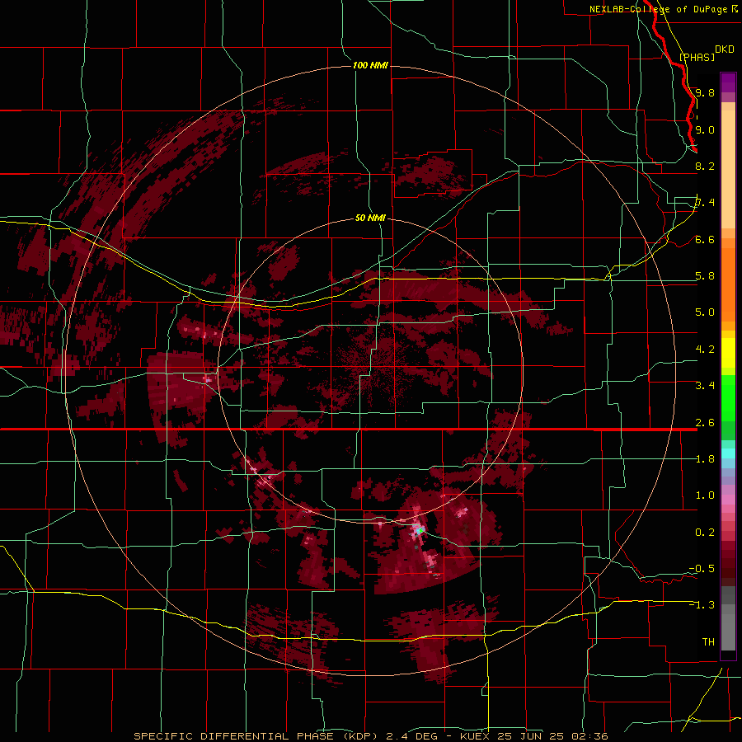Click the [PHAS] units label
The width and height of the screenshot is (742, 742).
697,57
